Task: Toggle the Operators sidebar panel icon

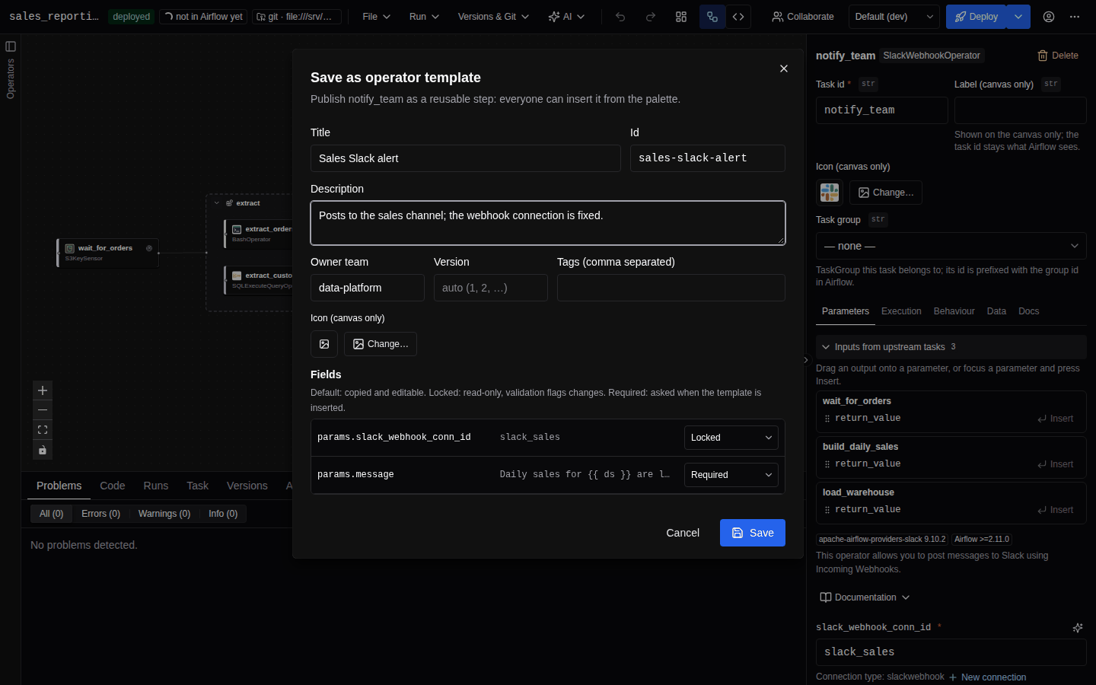Action: pyautogui.click(x=11, y=46)
